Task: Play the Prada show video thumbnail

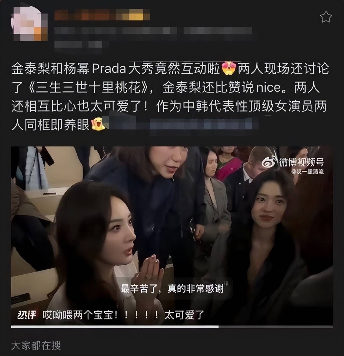Action: (172, 236)
